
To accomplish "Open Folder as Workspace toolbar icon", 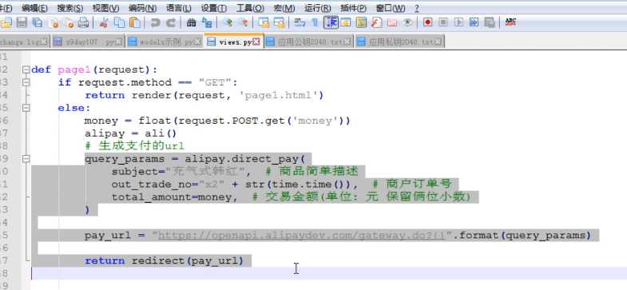I will coord(392,23).
